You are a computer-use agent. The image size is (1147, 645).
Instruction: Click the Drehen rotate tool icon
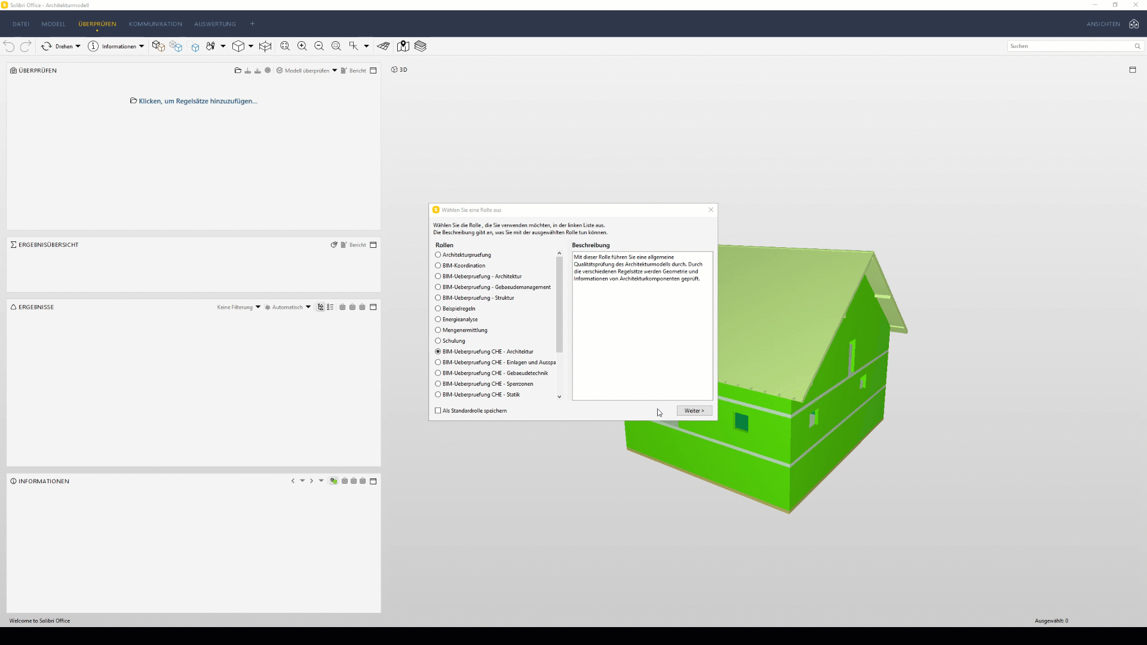(x=47, y=46)
